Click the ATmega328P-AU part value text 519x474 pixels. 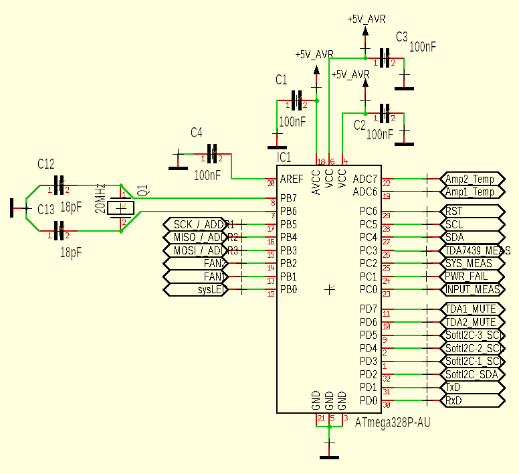point(393,422)
